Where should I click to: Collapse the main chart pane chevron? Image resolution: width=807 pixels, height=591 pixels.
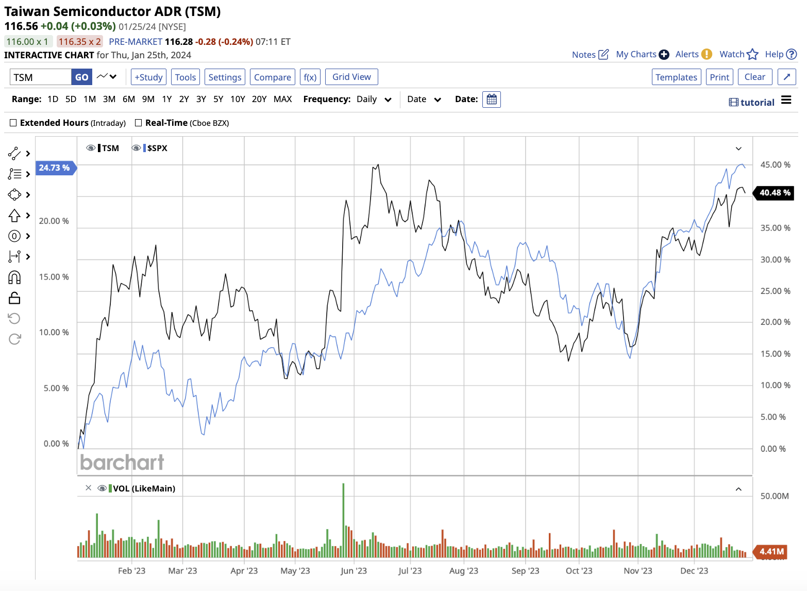coord(738,149)
